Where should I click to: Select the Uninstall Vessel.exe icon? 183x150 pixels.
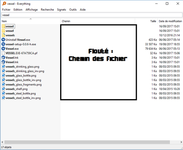3,40
